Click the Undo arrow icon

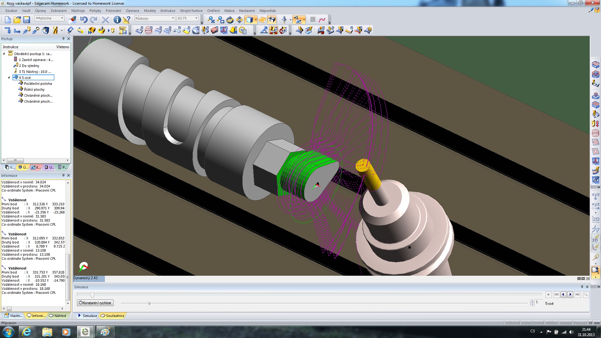tap(84, 20)
